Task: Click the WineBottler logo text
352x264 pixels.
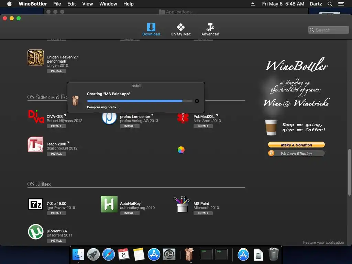Action: point(297,65)
